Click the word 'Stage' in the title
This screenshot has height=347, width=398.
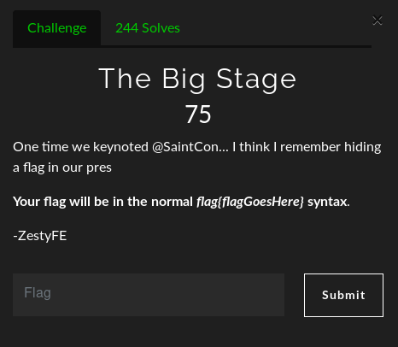256,79
